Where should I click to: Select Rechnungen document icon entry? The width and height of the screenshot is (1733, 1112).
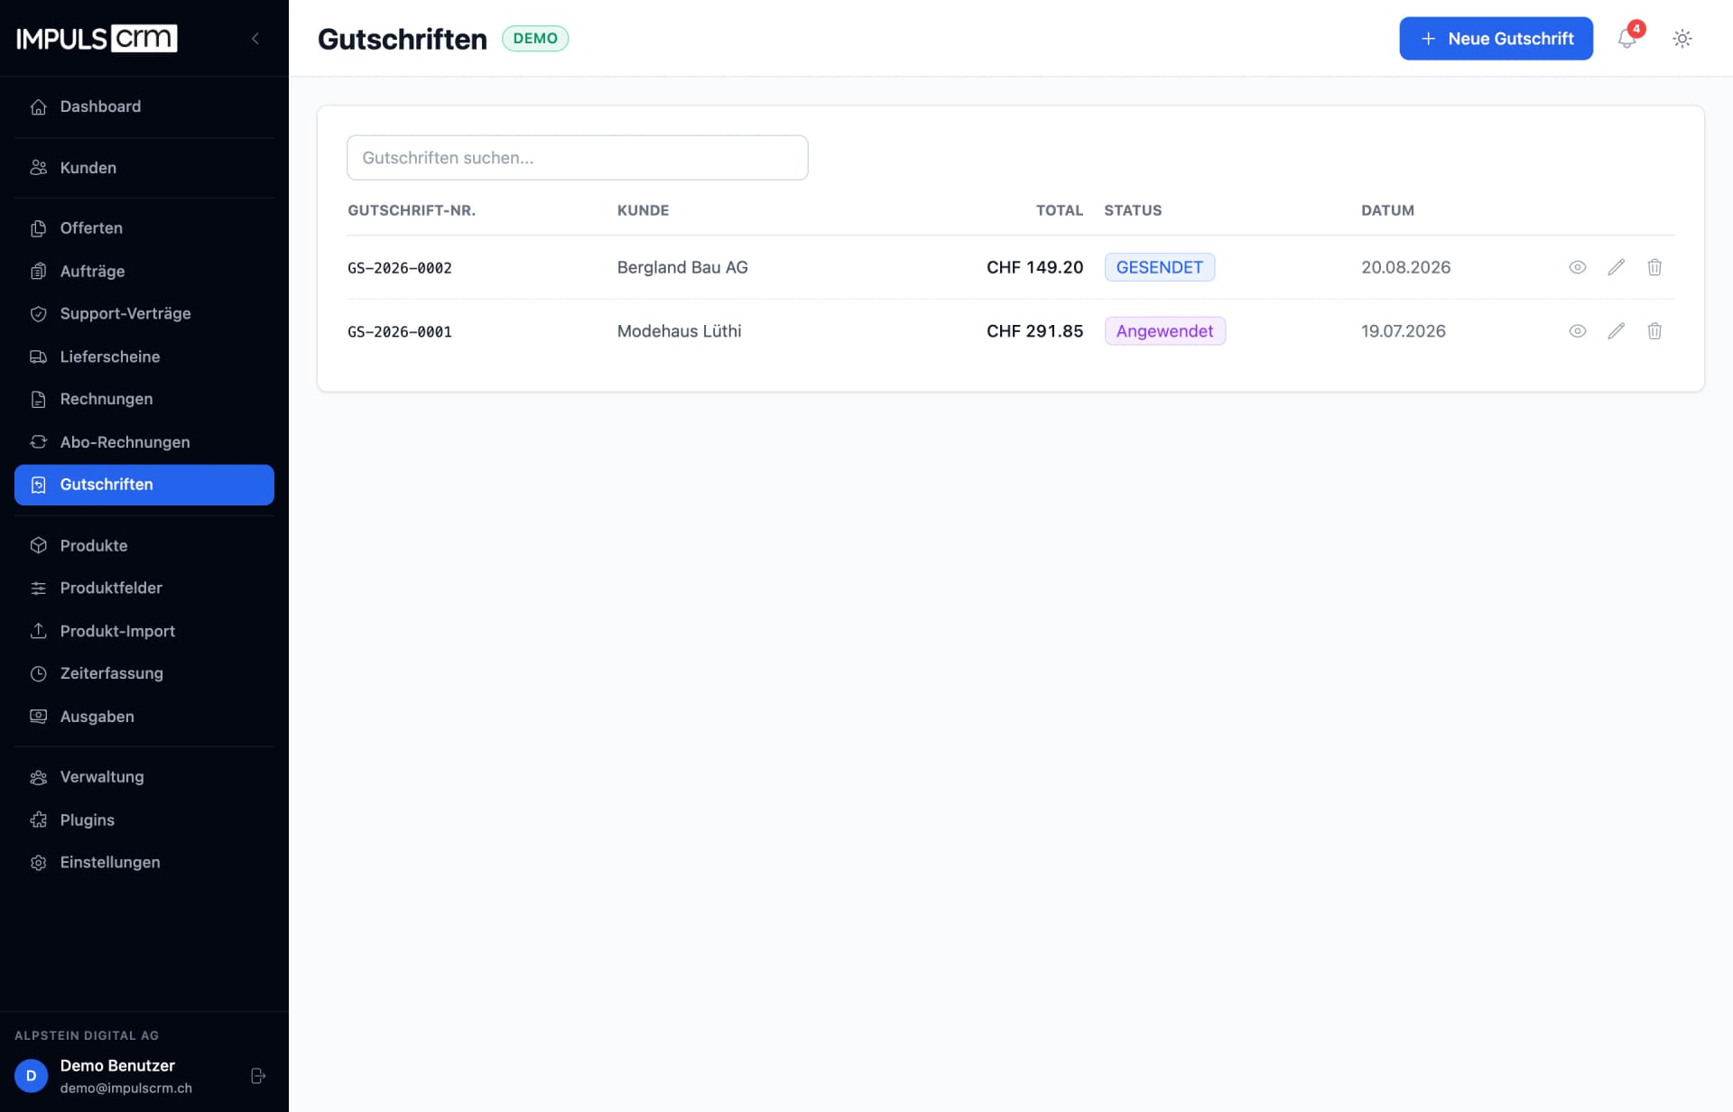[144, 399]
